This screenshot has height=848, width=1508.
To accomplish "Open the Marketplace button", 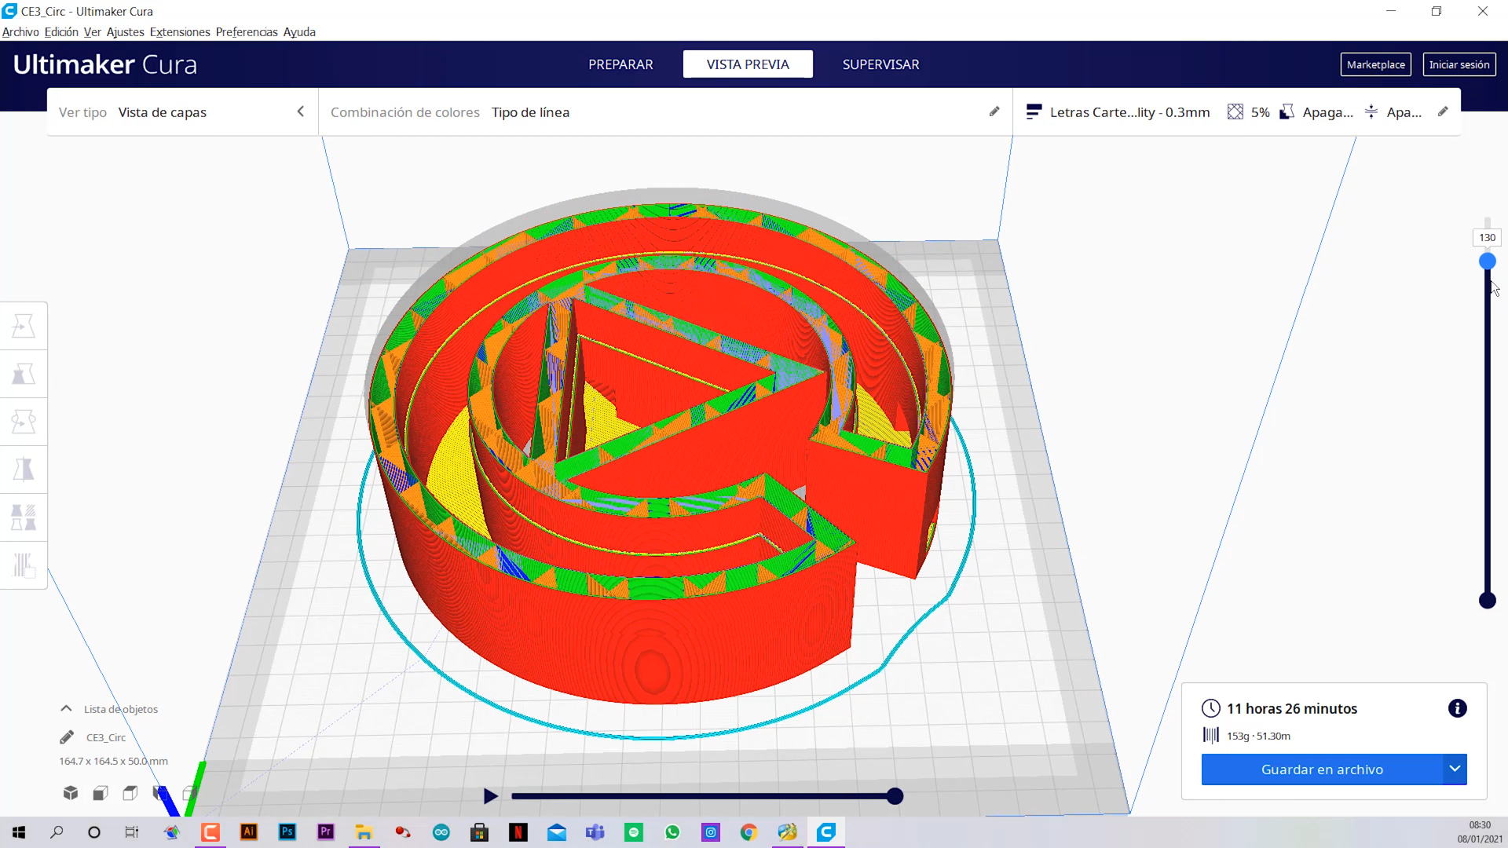I will tap(1375, 64).
